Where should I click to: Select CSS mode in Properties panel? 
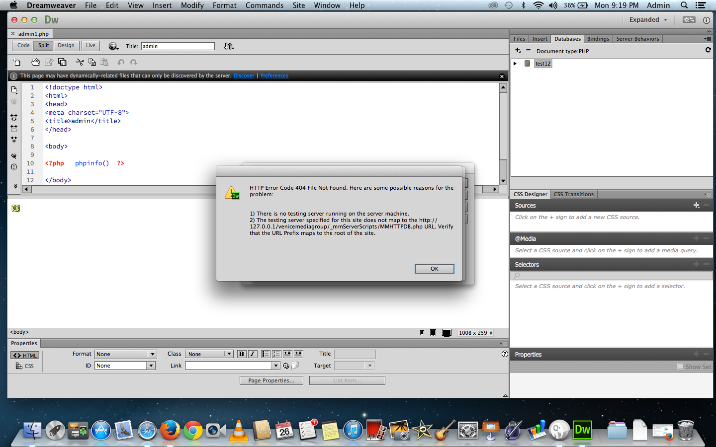click(25, 366)
